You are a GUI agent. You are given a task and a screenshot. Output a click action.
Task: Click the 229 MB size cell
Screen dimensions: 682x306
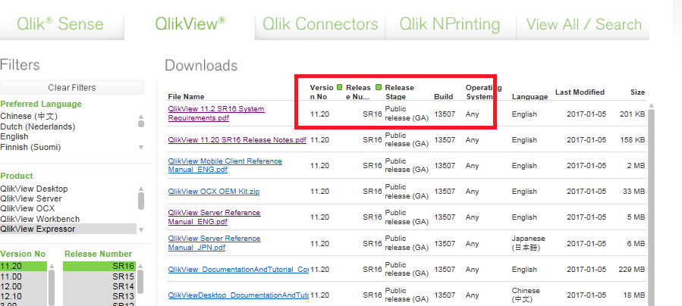tap(631, 270)
